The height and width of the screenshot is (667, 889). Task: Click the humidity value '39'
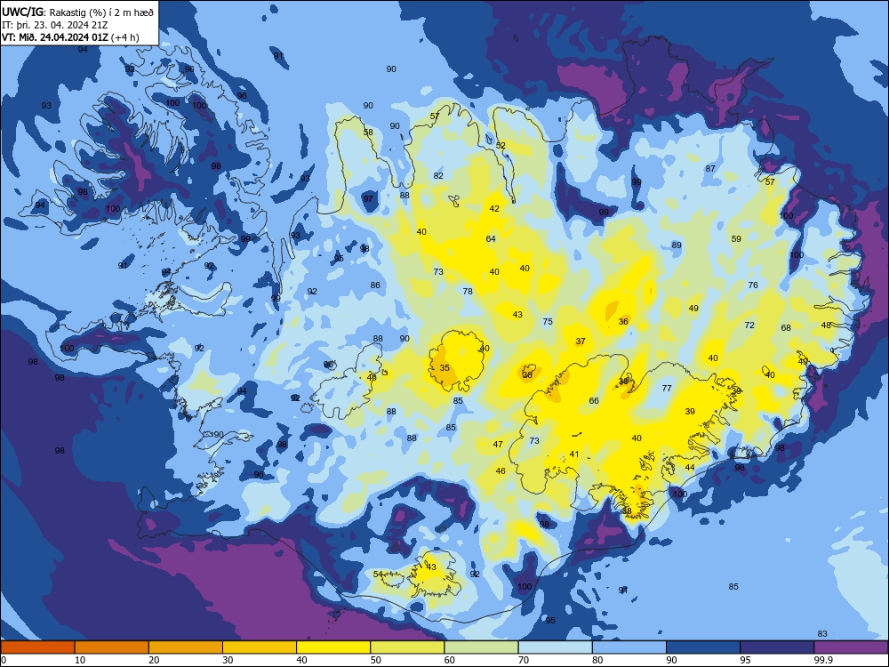click(690, 411)
